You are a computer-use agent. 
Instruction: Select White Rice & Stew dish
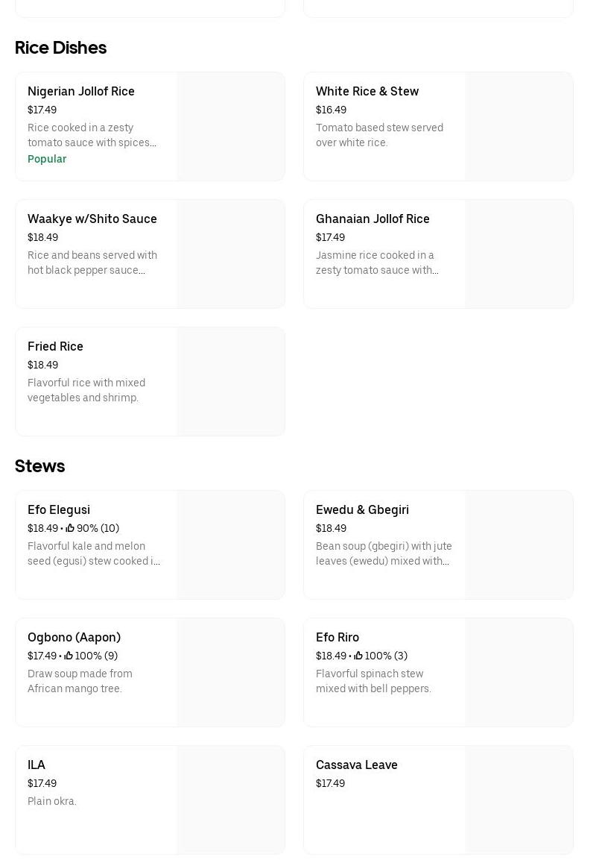pos(367,92)
